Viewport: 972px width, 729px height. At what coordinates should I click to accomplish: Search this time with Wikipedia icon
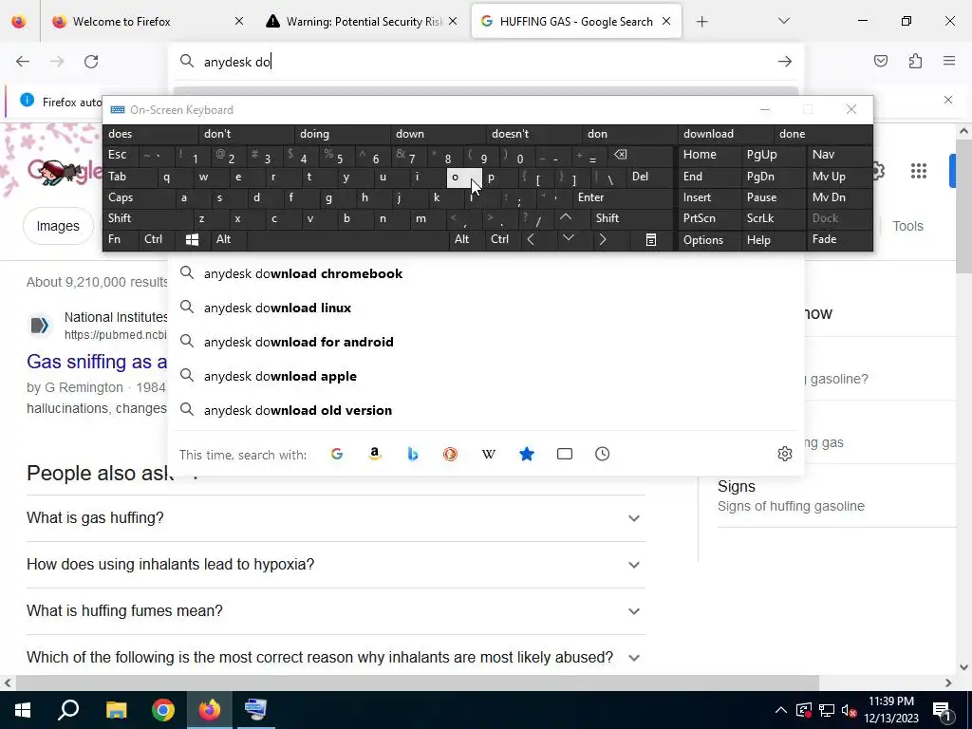(489, 455)
